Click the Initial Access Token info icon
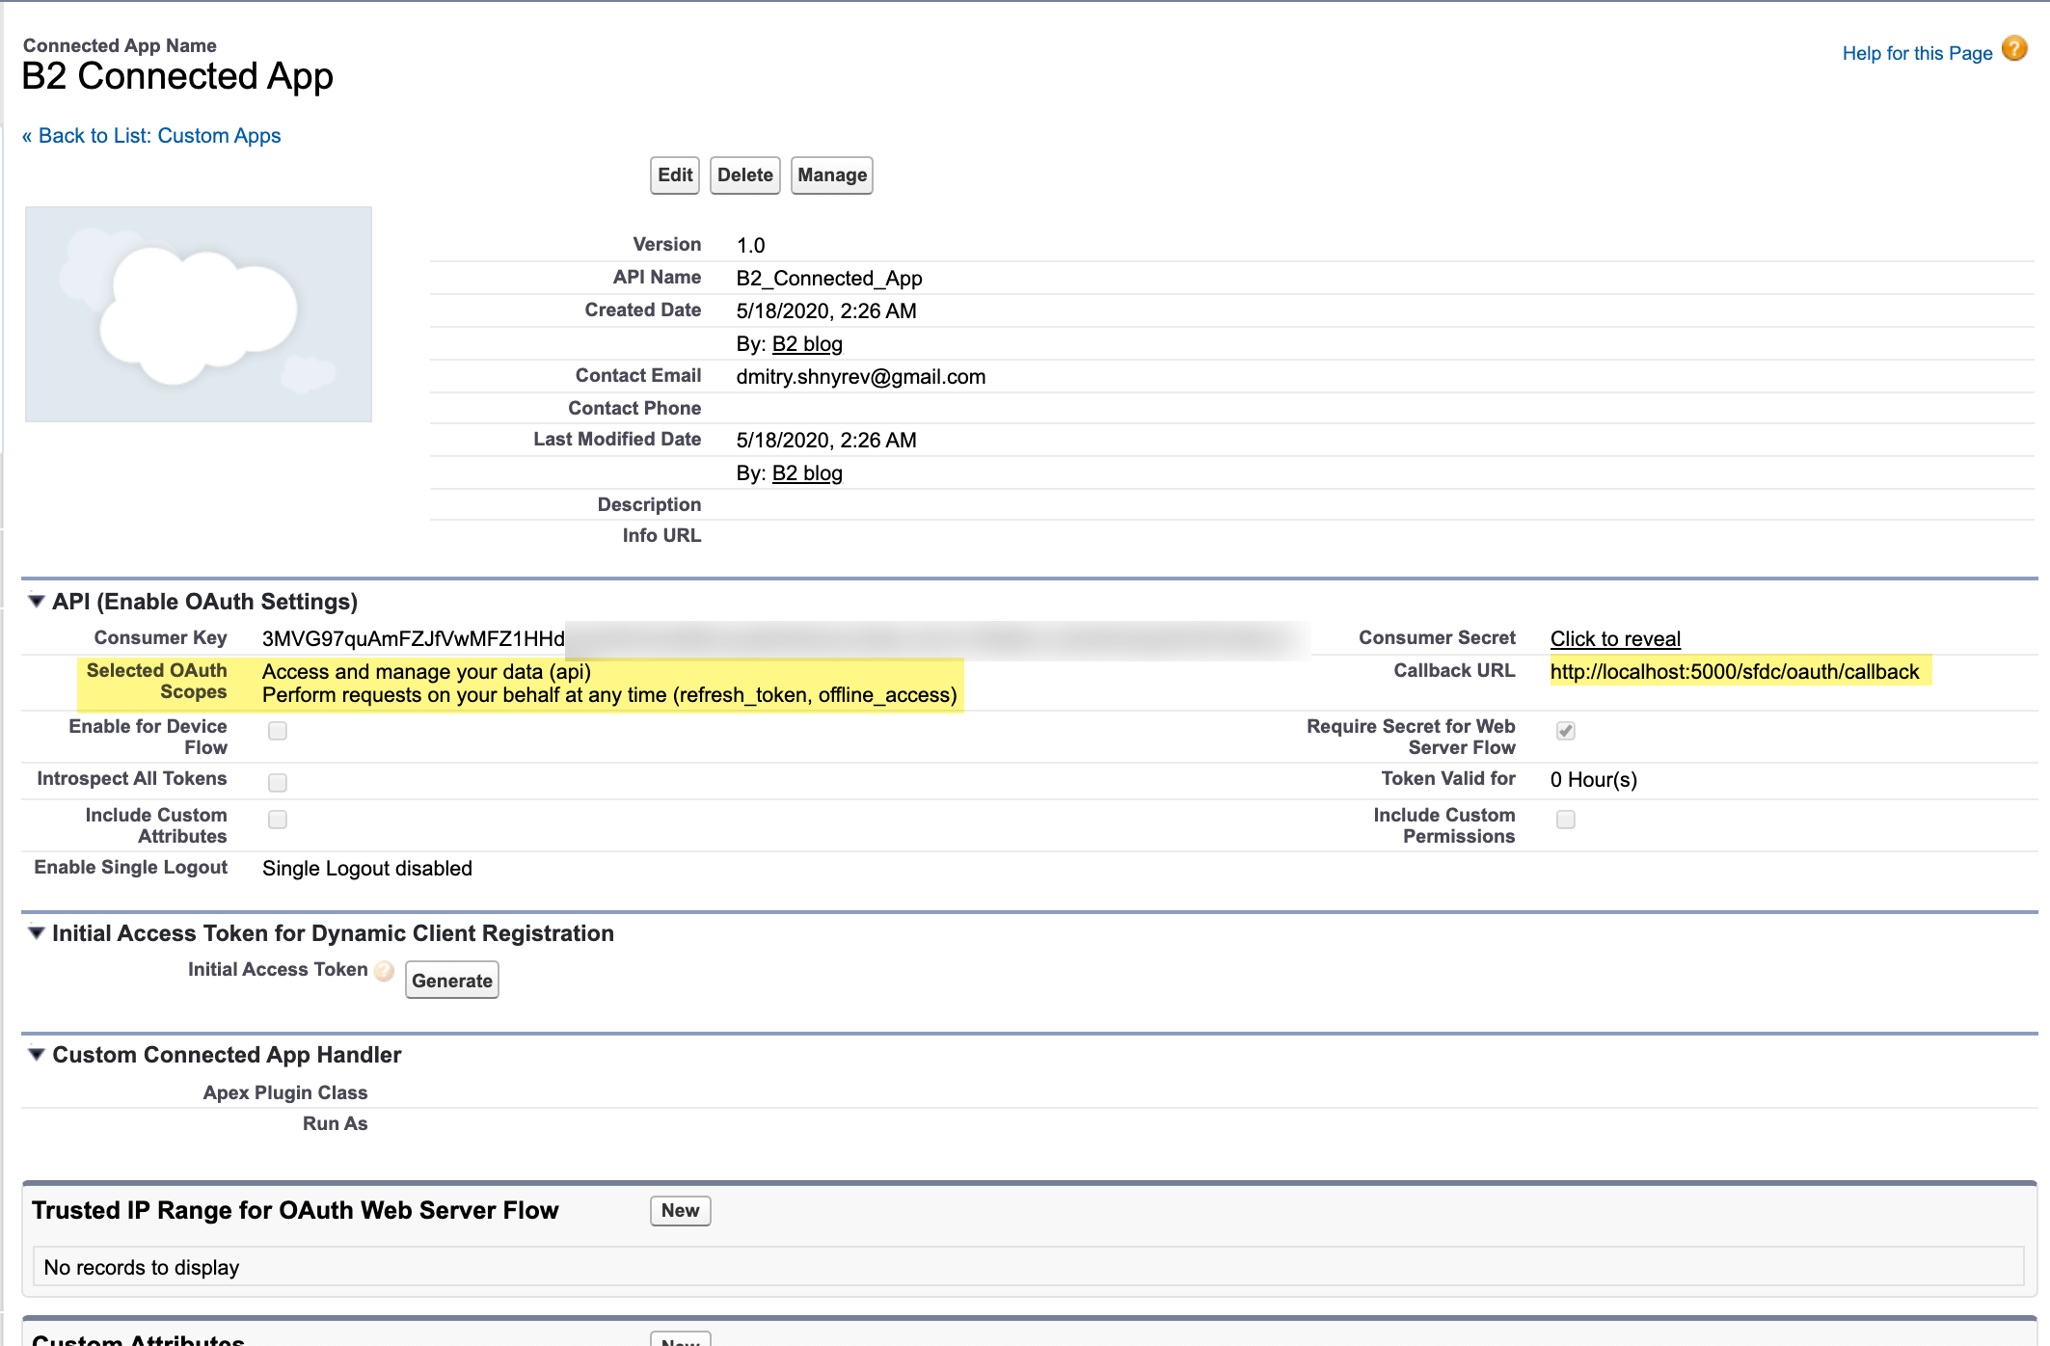 384,971
